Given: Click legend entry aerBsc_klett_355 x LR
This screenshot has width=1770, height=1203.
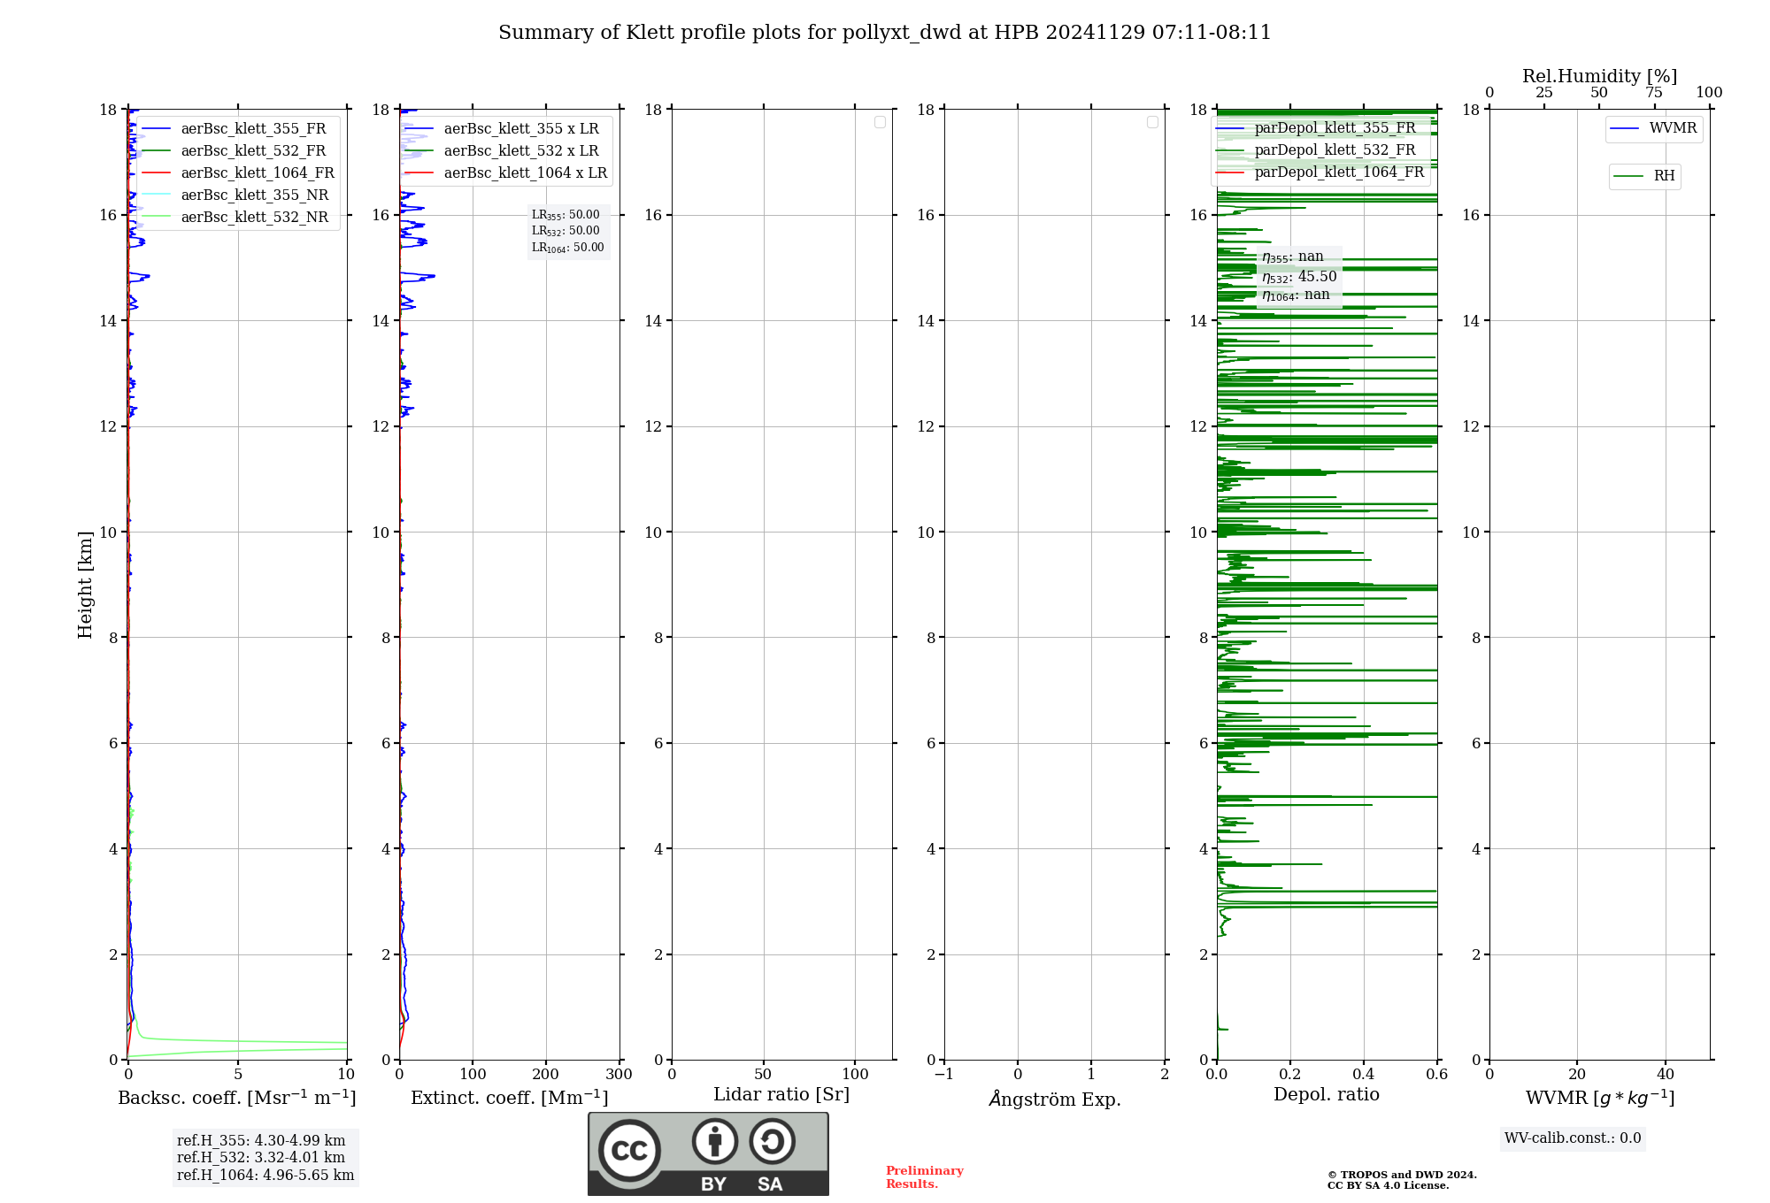Looking at the screenshot, I should [503, 128].
